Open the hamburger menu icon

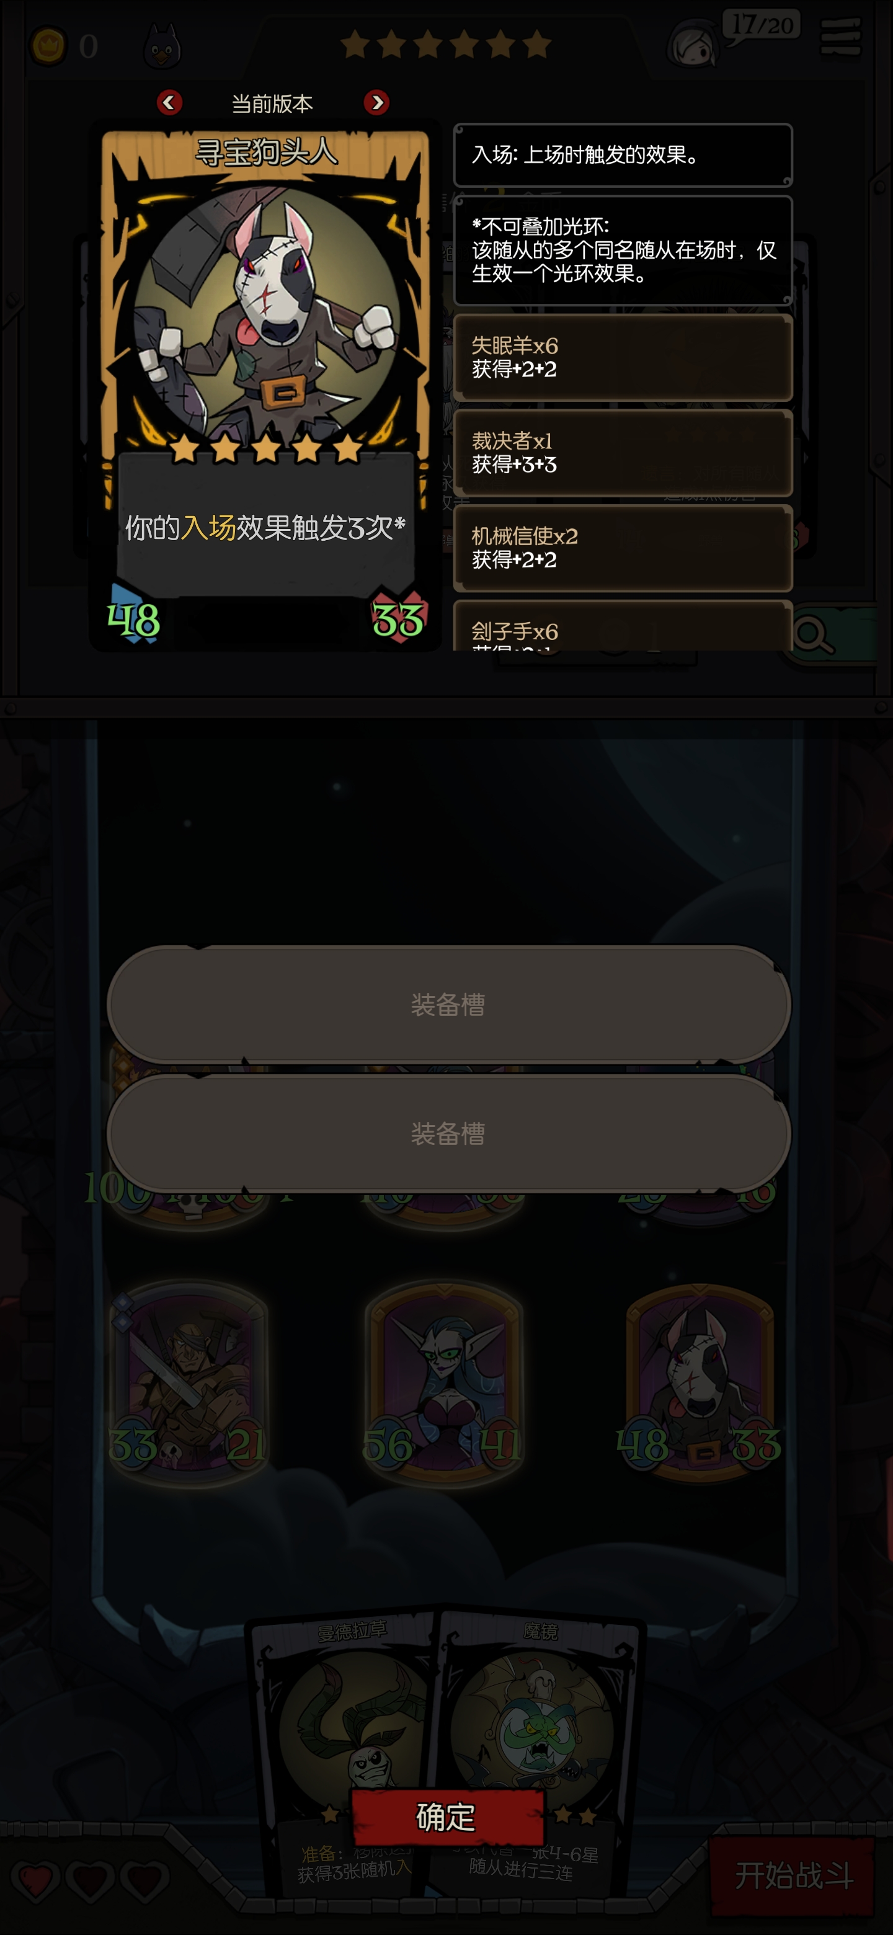(x=840, y=37)
